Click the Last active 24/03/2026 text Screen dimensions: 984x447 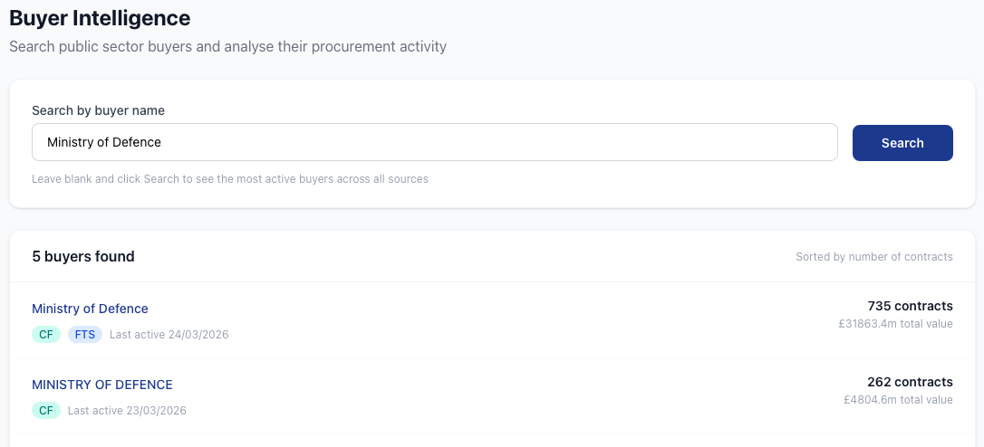click(169, 335)
